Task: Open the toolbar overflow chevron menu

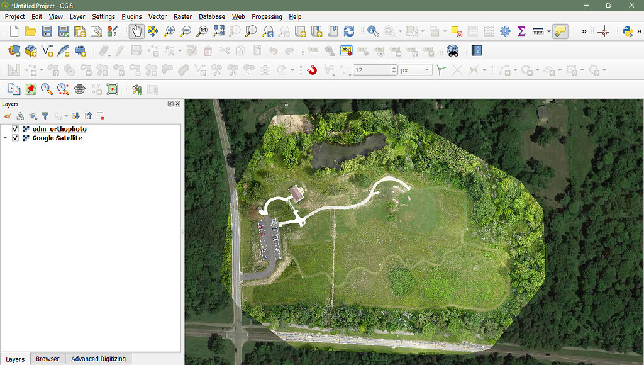Action: click(584, 30)
